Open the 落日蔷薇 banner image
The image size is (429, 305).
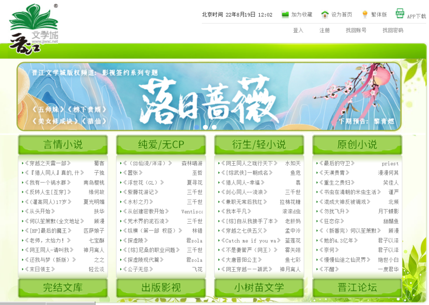pyautogui.click(x=209, y=96)
